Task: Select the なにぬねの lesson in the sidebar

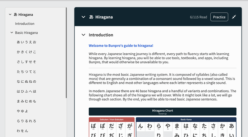Action: tap(26, 82)
